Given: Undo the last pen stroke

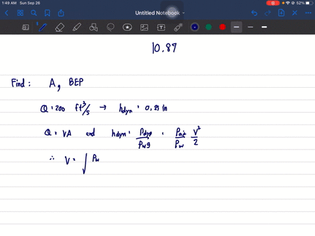Looking at the screenshot, I should click(x=254, y=13).
